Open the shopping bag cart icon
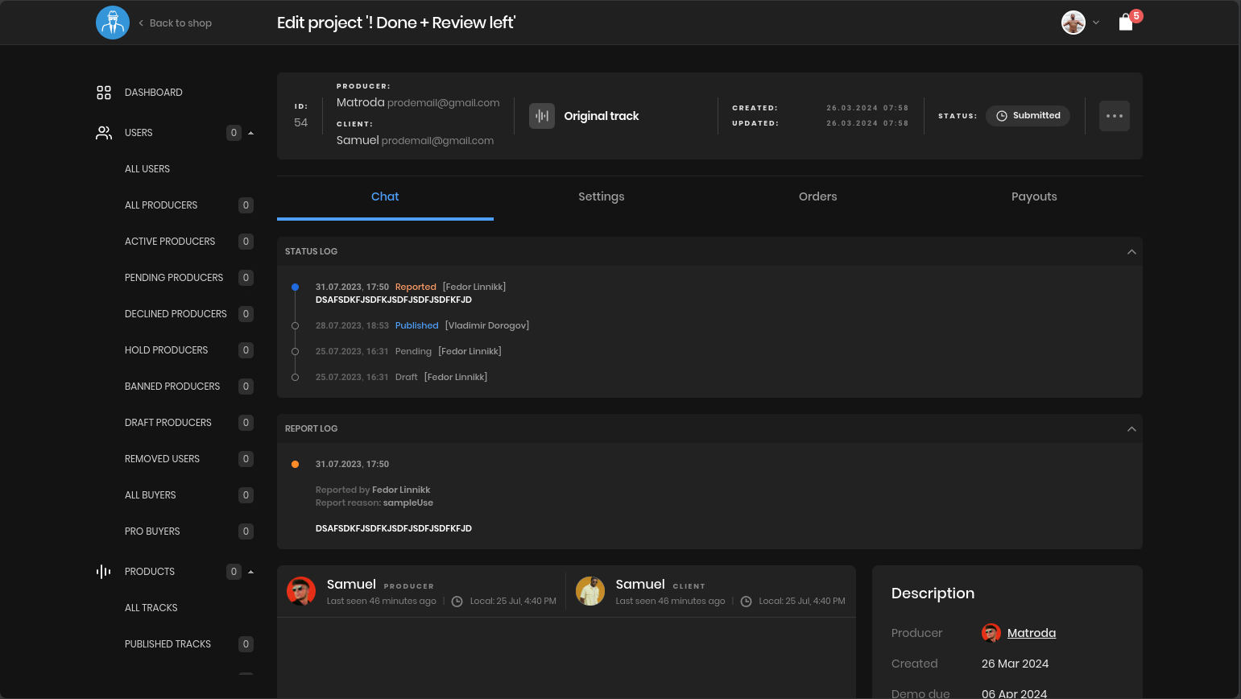 (x=1126, y=23)
